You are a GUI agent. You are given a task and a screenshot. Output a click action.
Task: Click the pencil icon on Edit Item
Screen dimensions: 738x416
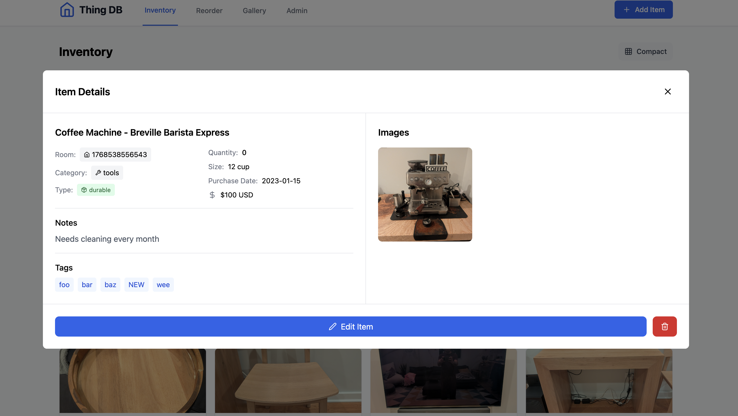(333, 326)
